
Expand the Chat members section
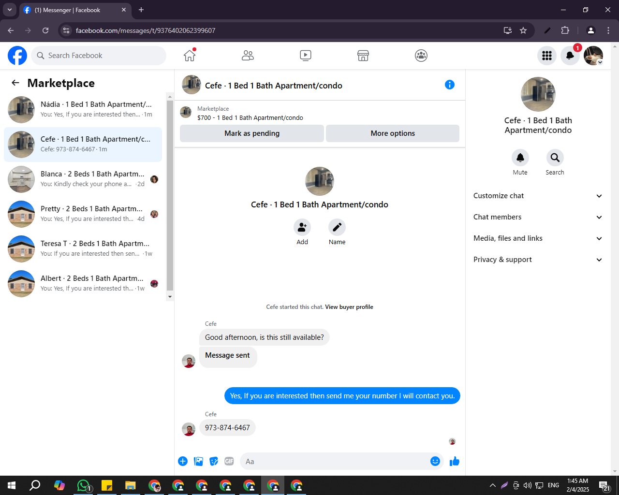pos(538,217)
